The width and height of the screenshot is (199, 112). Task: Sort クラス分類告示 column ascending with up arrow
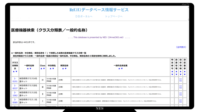pos(14,72)
